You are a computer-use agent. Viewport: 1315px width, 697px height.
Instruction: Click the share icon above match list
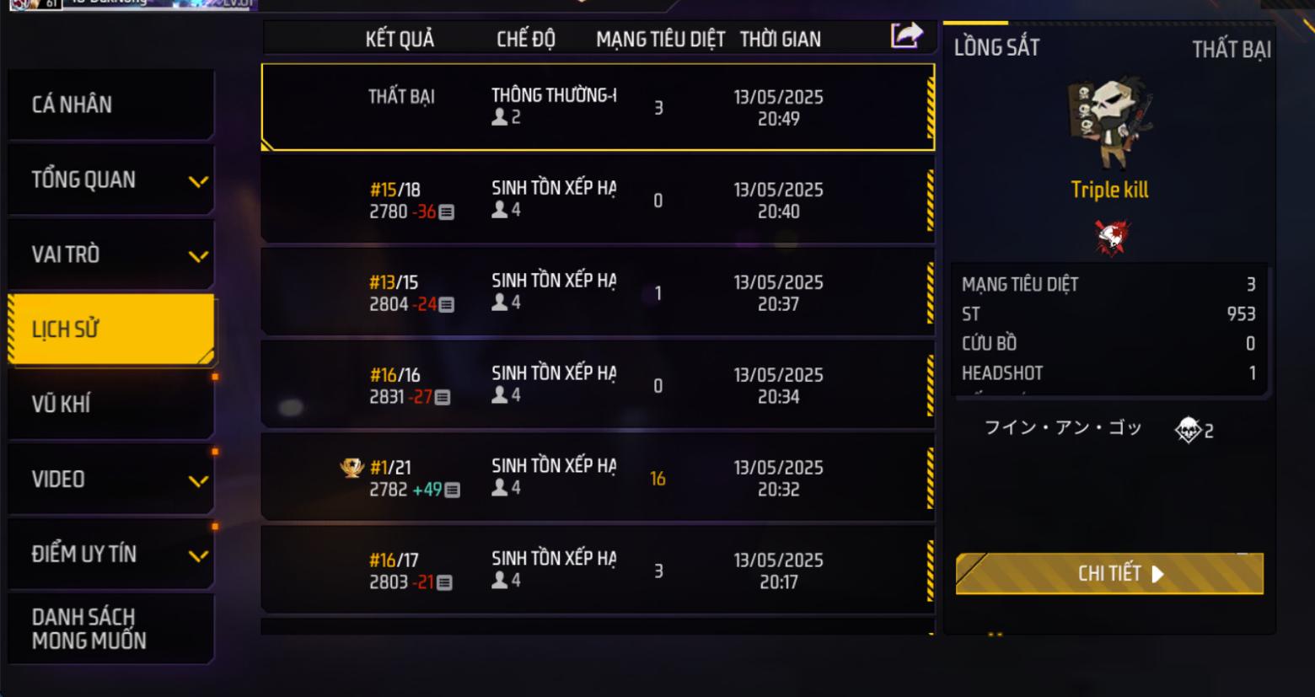(906, 35)
